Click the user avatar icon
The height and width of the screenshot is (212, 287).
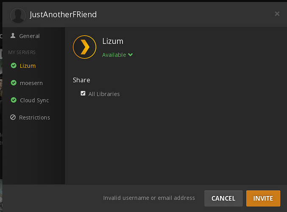pos(18,15)
